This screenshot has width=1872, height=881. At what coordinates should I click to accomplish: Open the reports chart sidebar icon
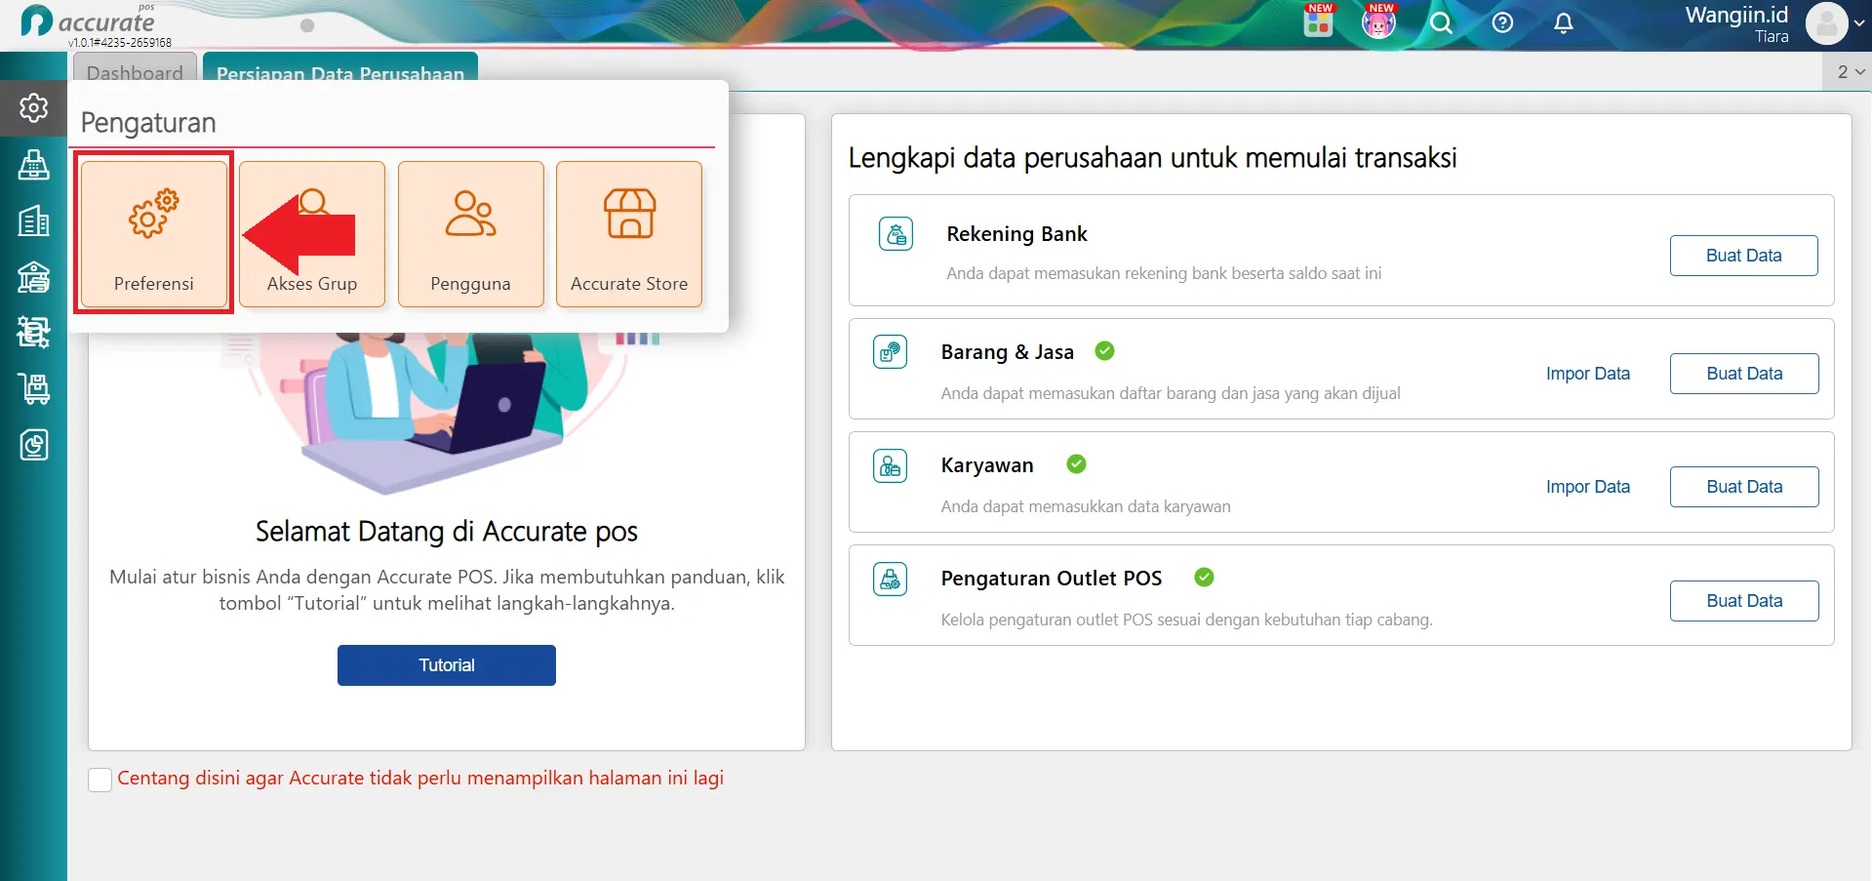(33, 445)
